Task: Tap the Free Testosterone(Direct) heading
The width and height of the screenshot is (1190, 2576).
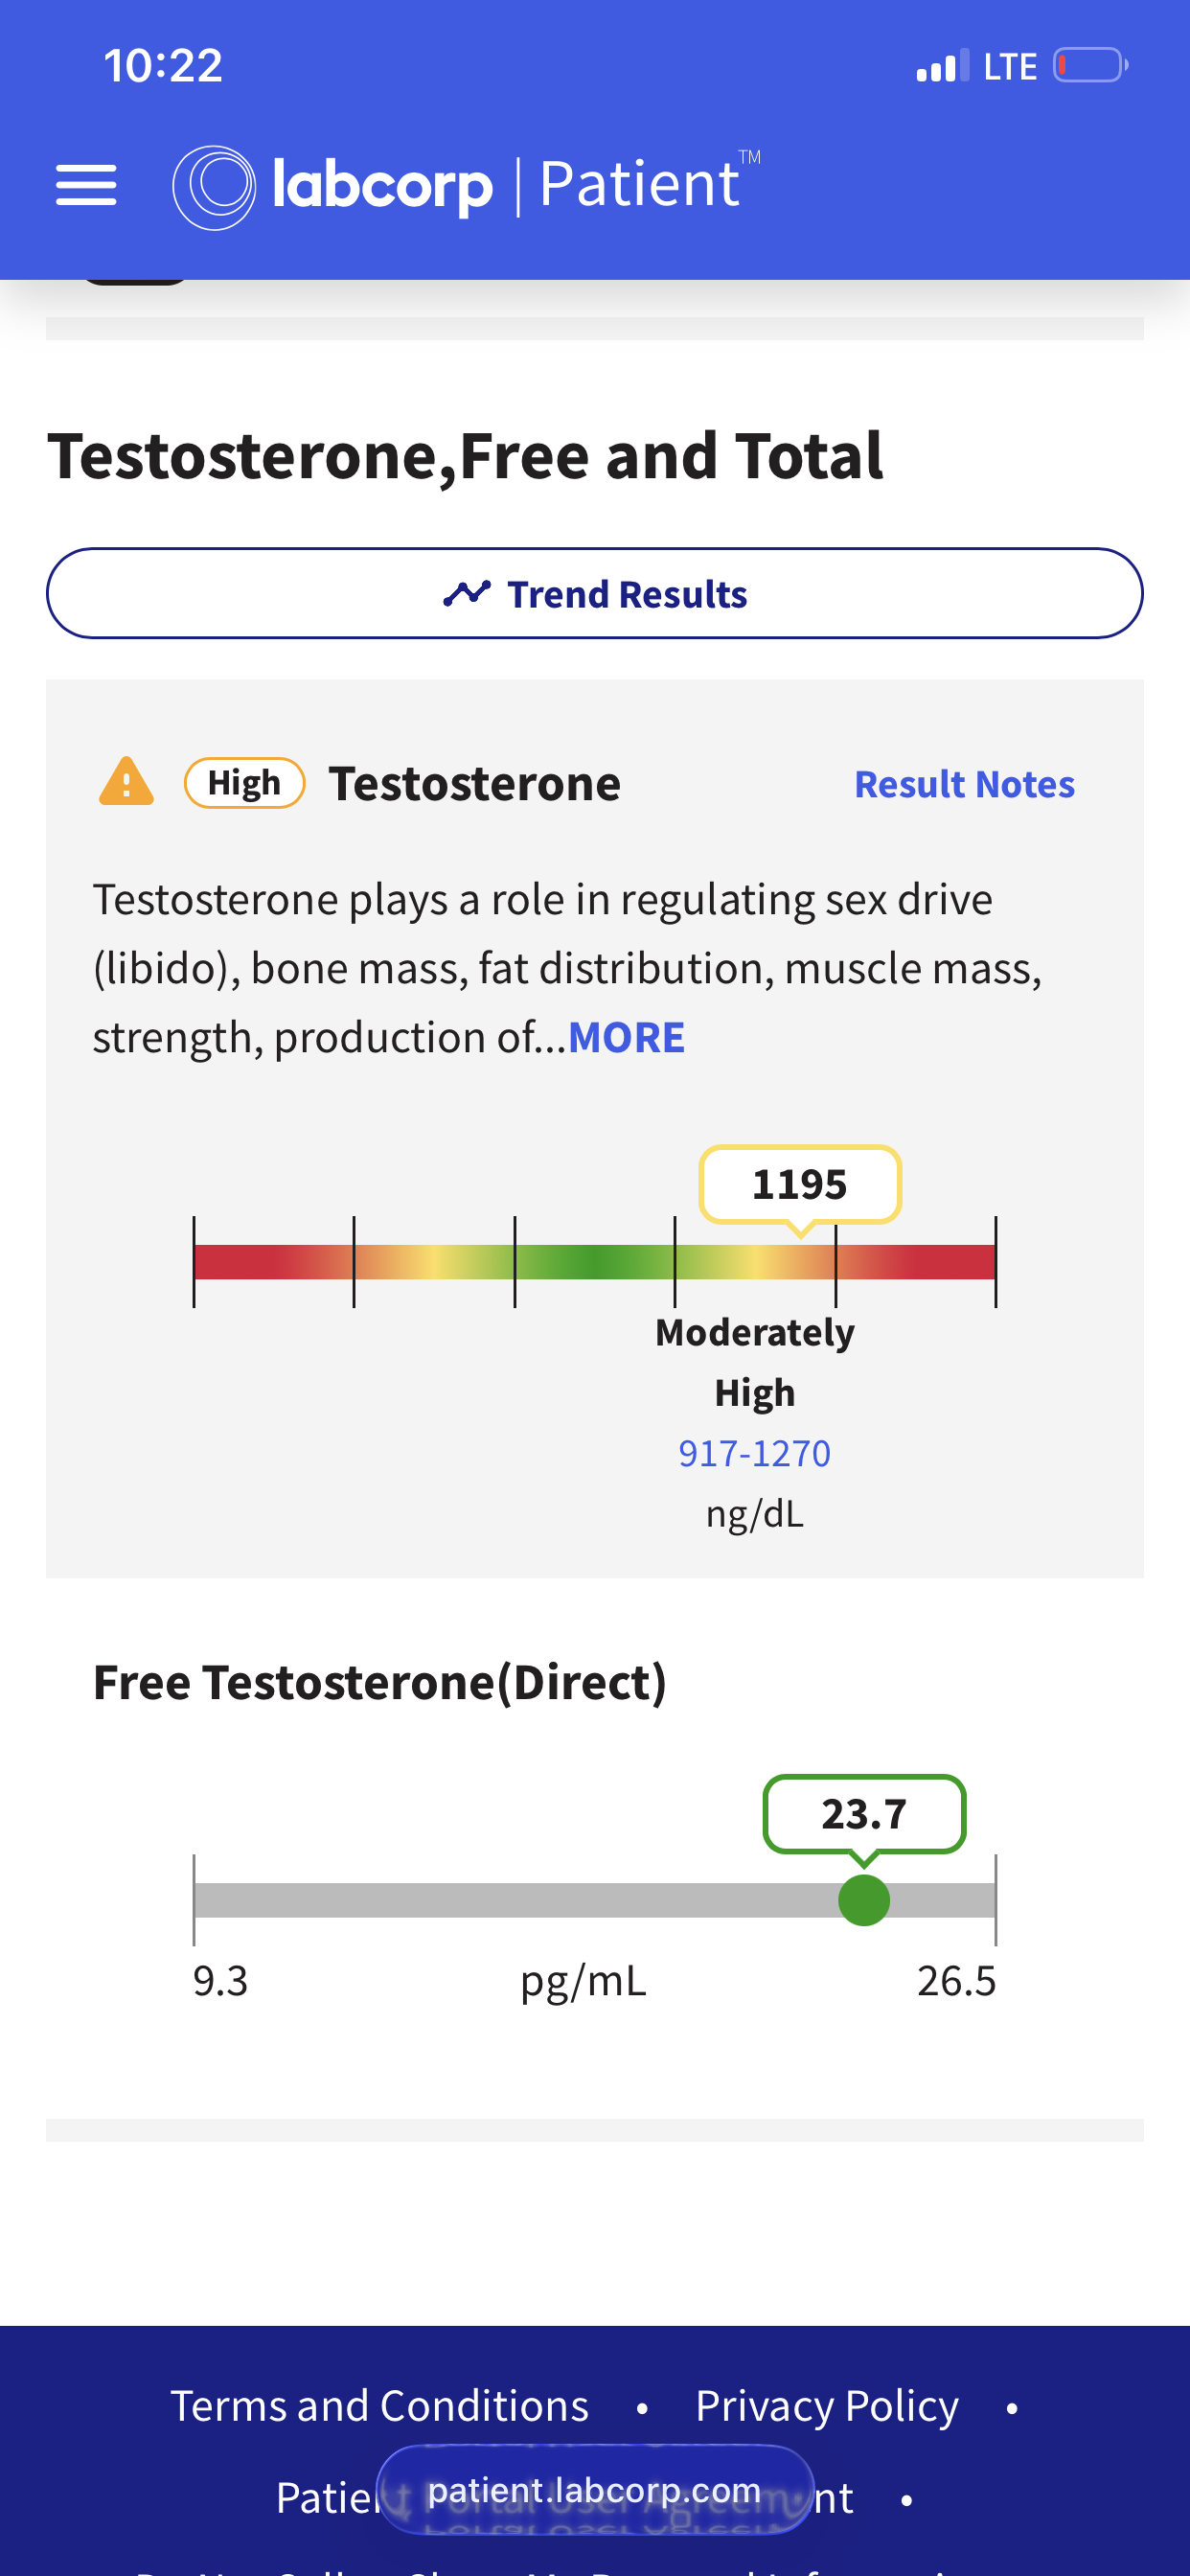Action: [380, 1682]
